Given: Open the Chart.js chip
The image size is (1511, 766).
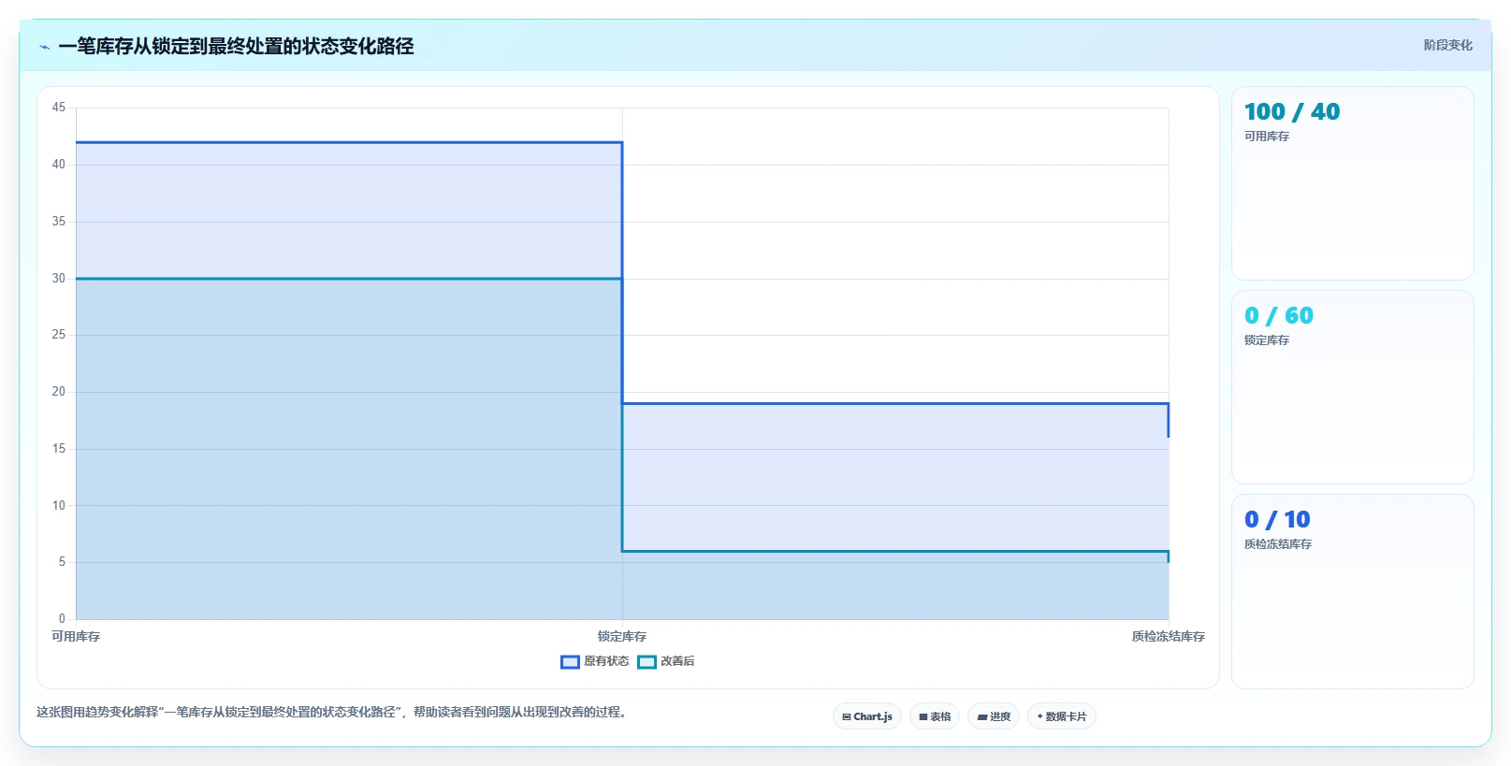Looking at the screenshot, I should click(867, 716).
